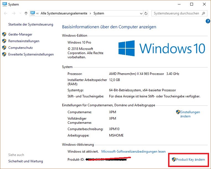Select the XPM10 computer description value
Image resolution: width=211 pixels, height=169 pixels.
coord(114,129)
